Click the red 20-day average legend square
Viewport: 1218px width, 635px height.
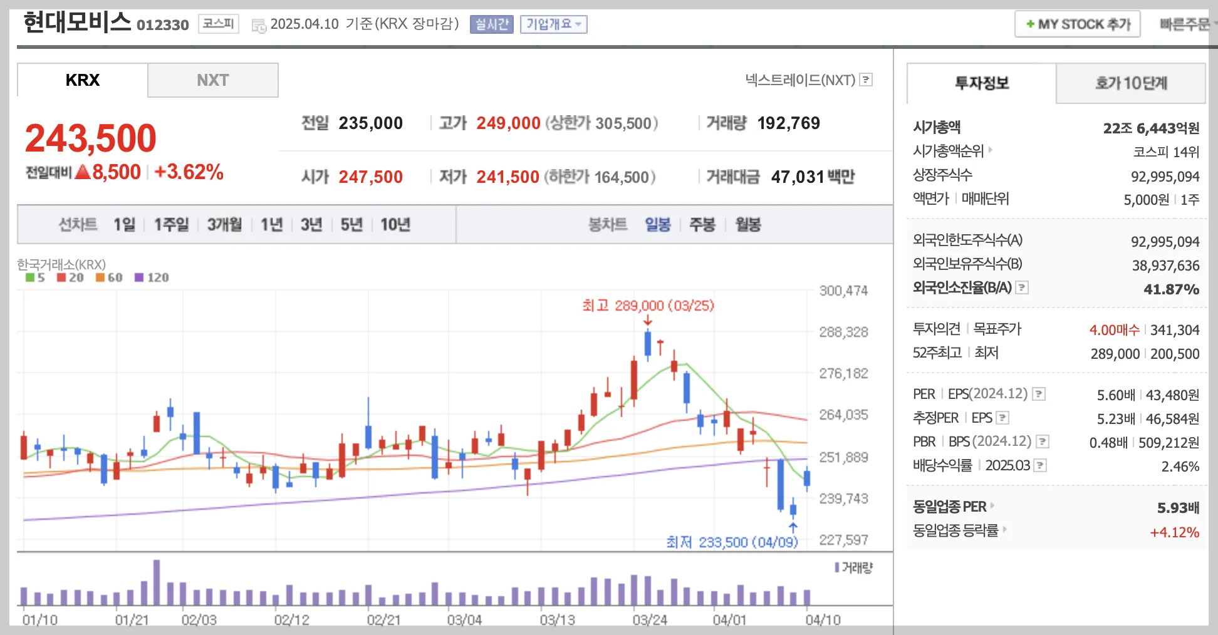(61, 277)
